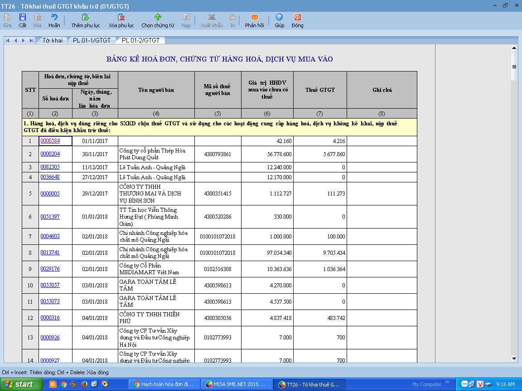This screenshot has height=391, width=522.
Task: Select date cell 30/11/2017
Action: [95, 154]
